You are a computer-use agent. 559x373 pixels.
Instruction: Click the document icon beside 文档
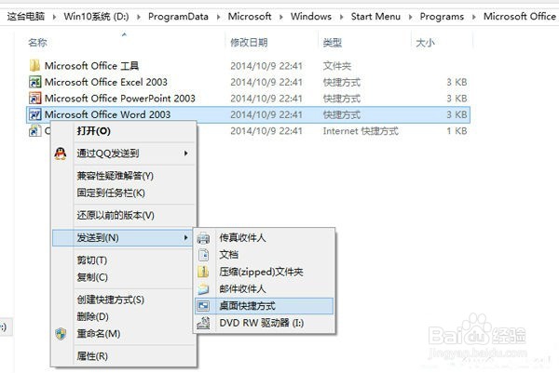203,255
